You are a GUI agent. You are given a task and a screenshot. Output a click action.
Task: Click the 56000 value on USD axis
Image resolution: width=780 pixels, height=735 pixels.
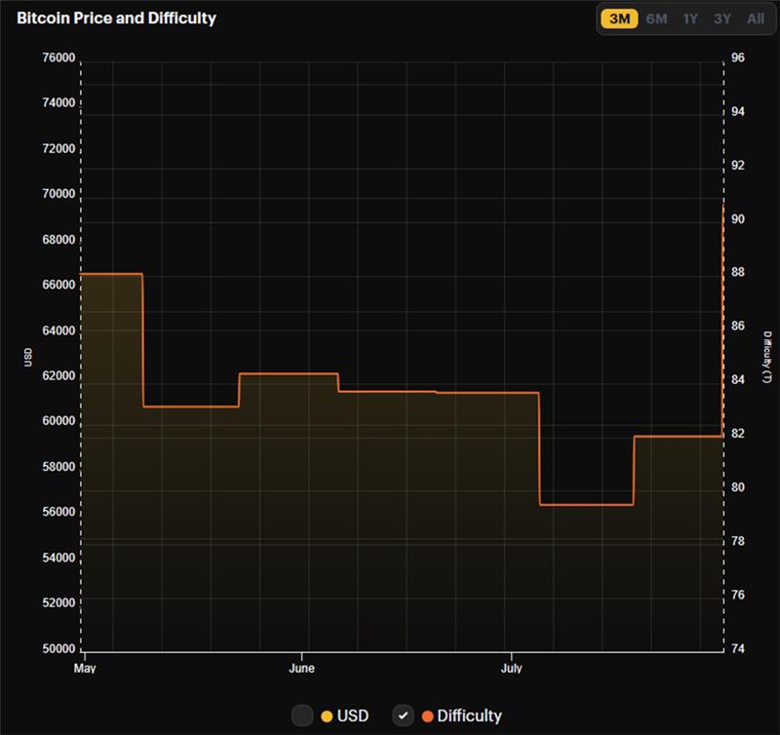click(x=58, y=512)
